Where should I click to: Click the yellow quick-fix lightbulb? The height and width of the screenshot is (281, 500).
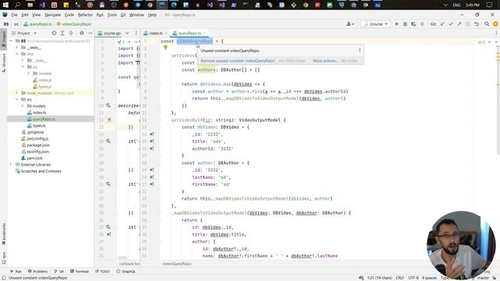click(x=165, y=48)
